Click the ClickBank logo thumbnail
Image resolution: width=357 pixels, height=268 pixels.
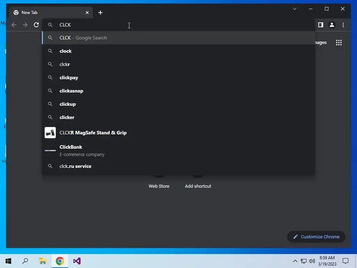coord(50,150)
